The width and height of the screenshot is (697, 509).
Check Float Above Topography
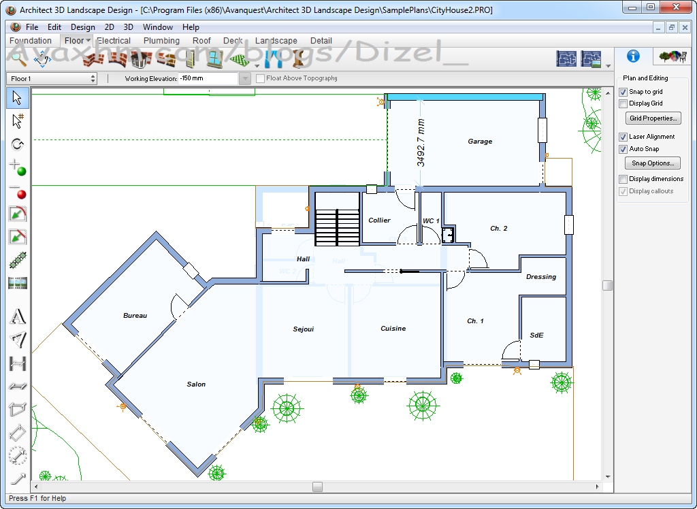[x=261, y=79]
